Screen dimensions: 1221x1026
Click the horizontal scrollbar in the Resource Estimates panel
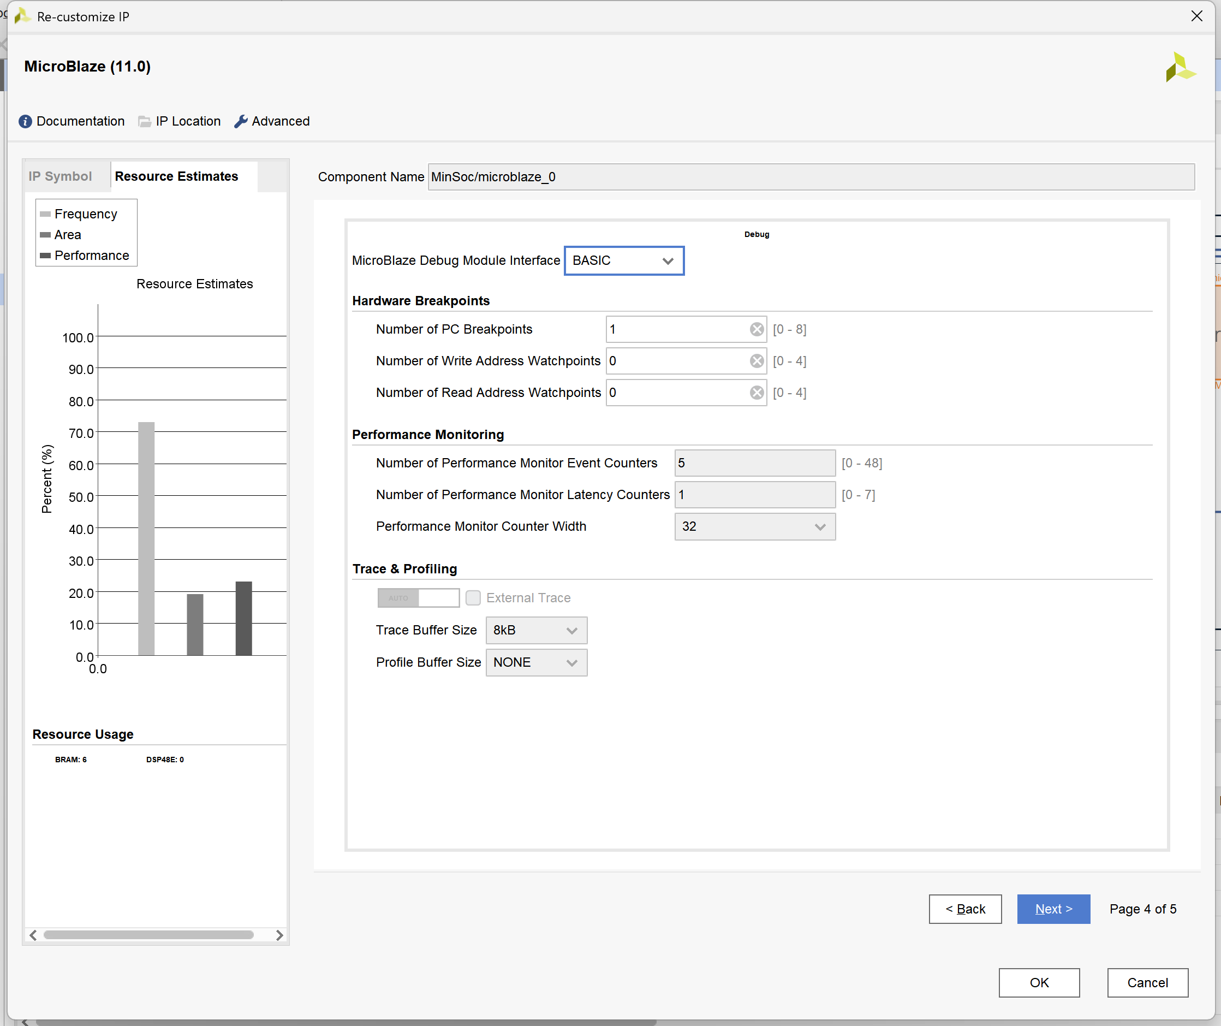point(148,935)
